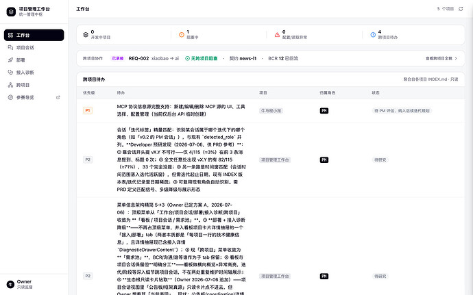The image size is (473, 295).
Task: Click the 项目 column header
Action: (x=263, y=93)
